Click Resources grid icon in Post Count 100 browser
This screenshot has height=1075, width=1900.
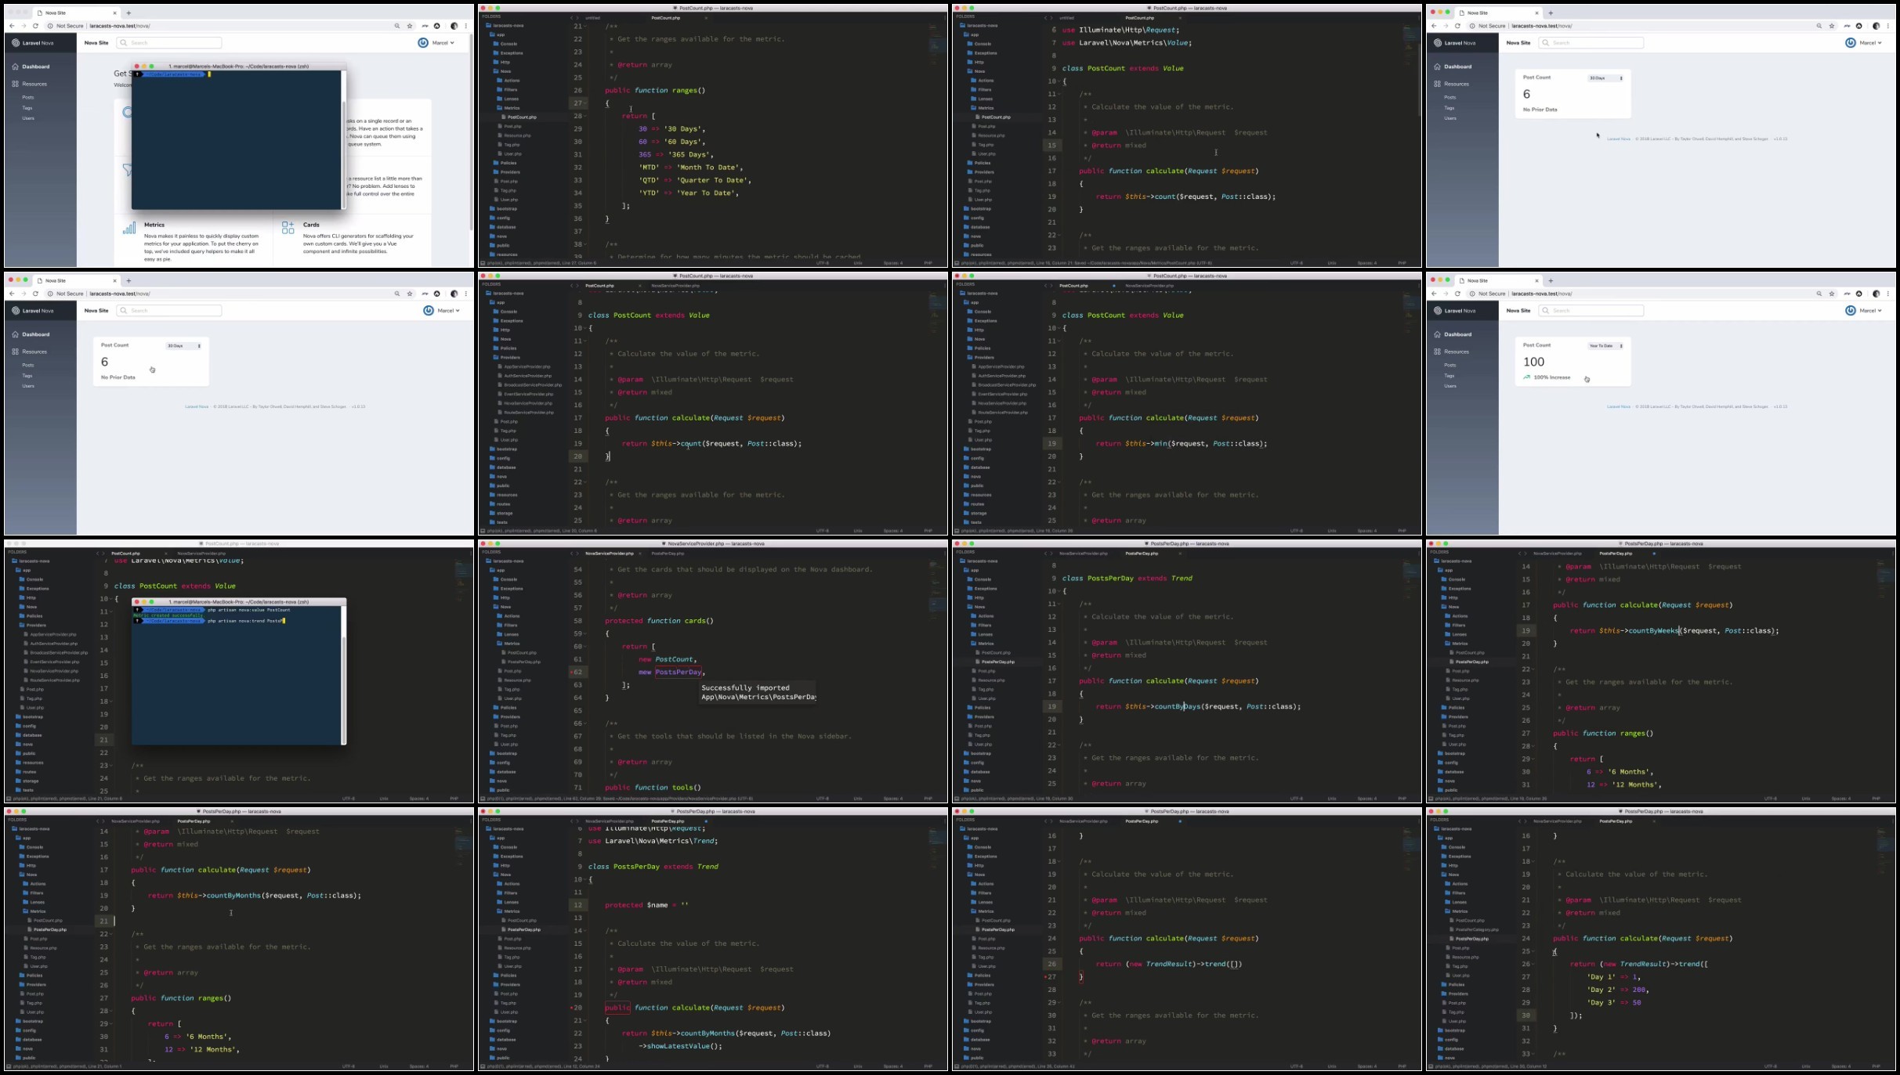pos(1437,352)
